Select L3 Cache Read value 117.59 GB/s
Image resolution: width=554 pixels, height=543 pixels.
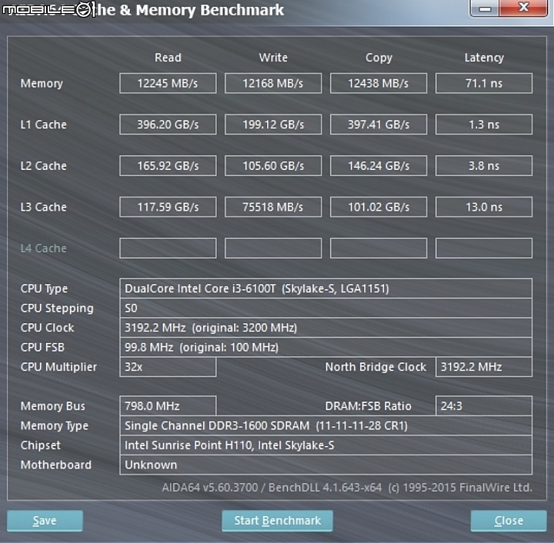coord(168,207)
